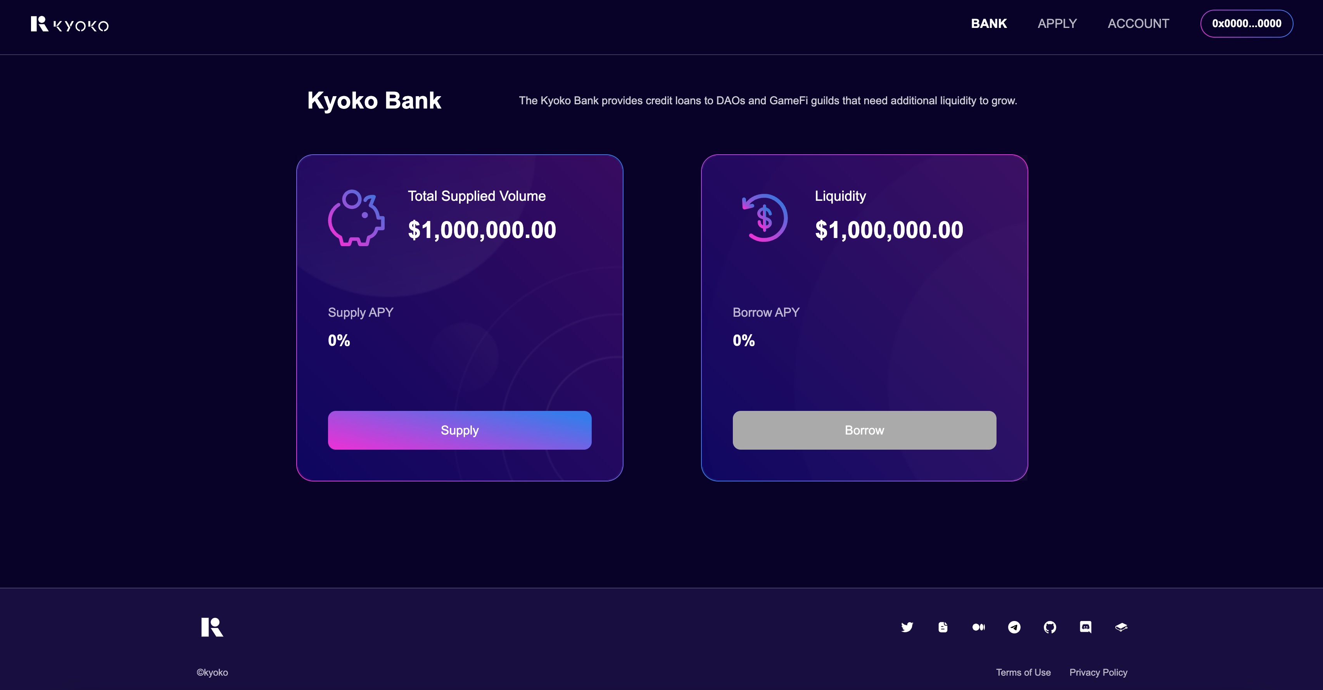
Task: Go to the ACCOUNT page
Action: tap(1138, 24)
